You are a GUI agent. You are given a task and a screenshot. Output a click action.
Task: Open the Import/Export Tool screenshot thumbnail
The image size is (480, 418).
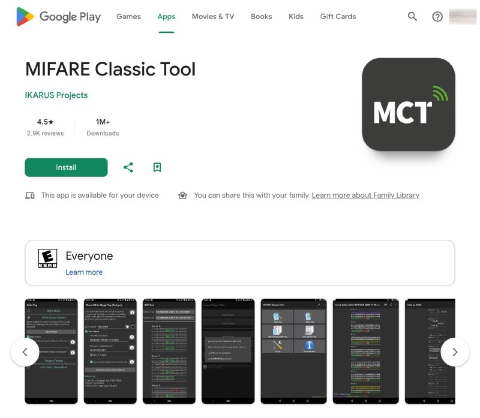(x=228, y=351)
